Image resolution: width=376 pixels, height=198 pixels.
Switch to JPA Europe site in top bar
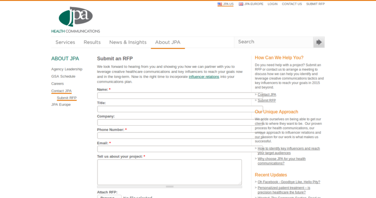(x=251, y=4)
